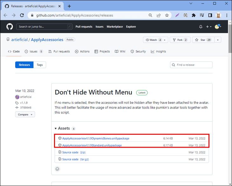Switch to the Tags tab
Viewport: 232px width, 186px height.
[40, 65]
